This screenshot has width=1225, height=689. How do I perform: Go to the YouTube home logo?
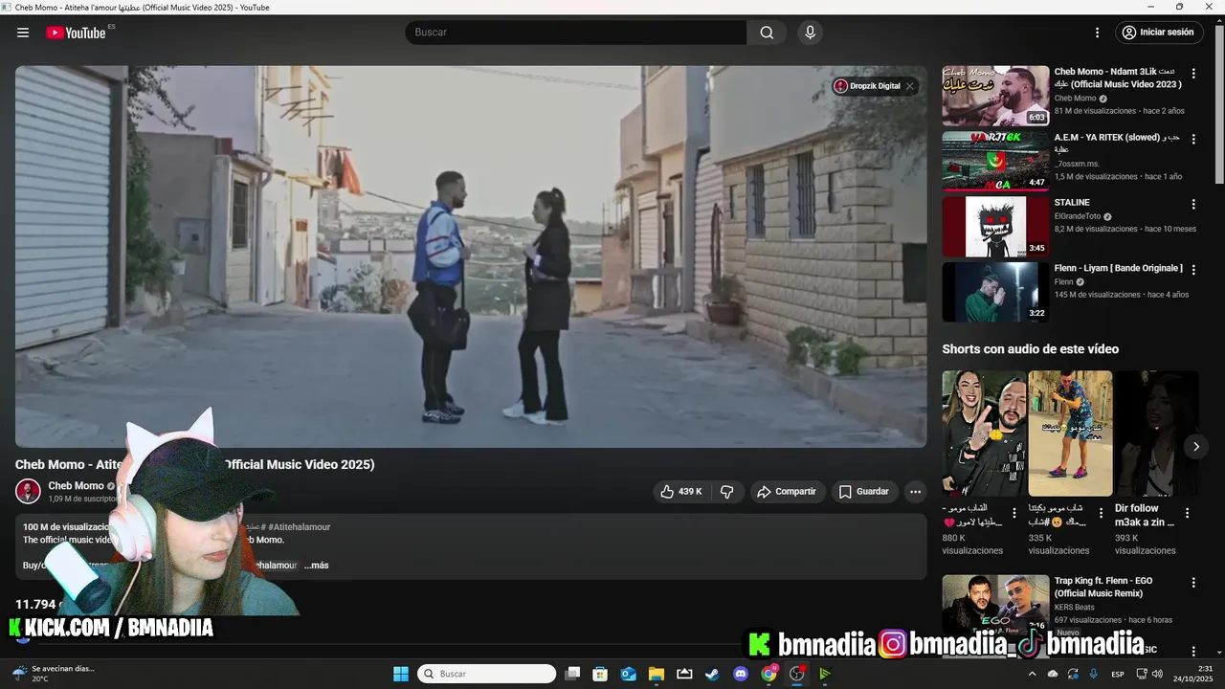pos(77,33)
